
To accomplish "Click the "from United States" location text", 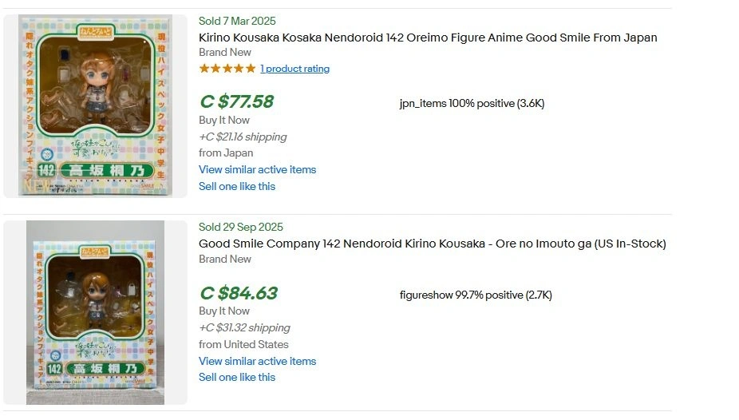I will click(243, 344).
